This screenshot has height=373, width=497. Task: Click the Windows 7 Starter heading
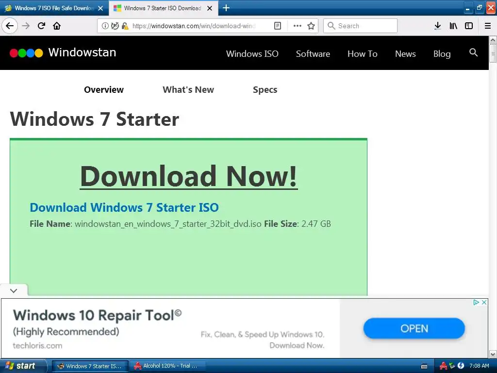[x=95, y=119]
